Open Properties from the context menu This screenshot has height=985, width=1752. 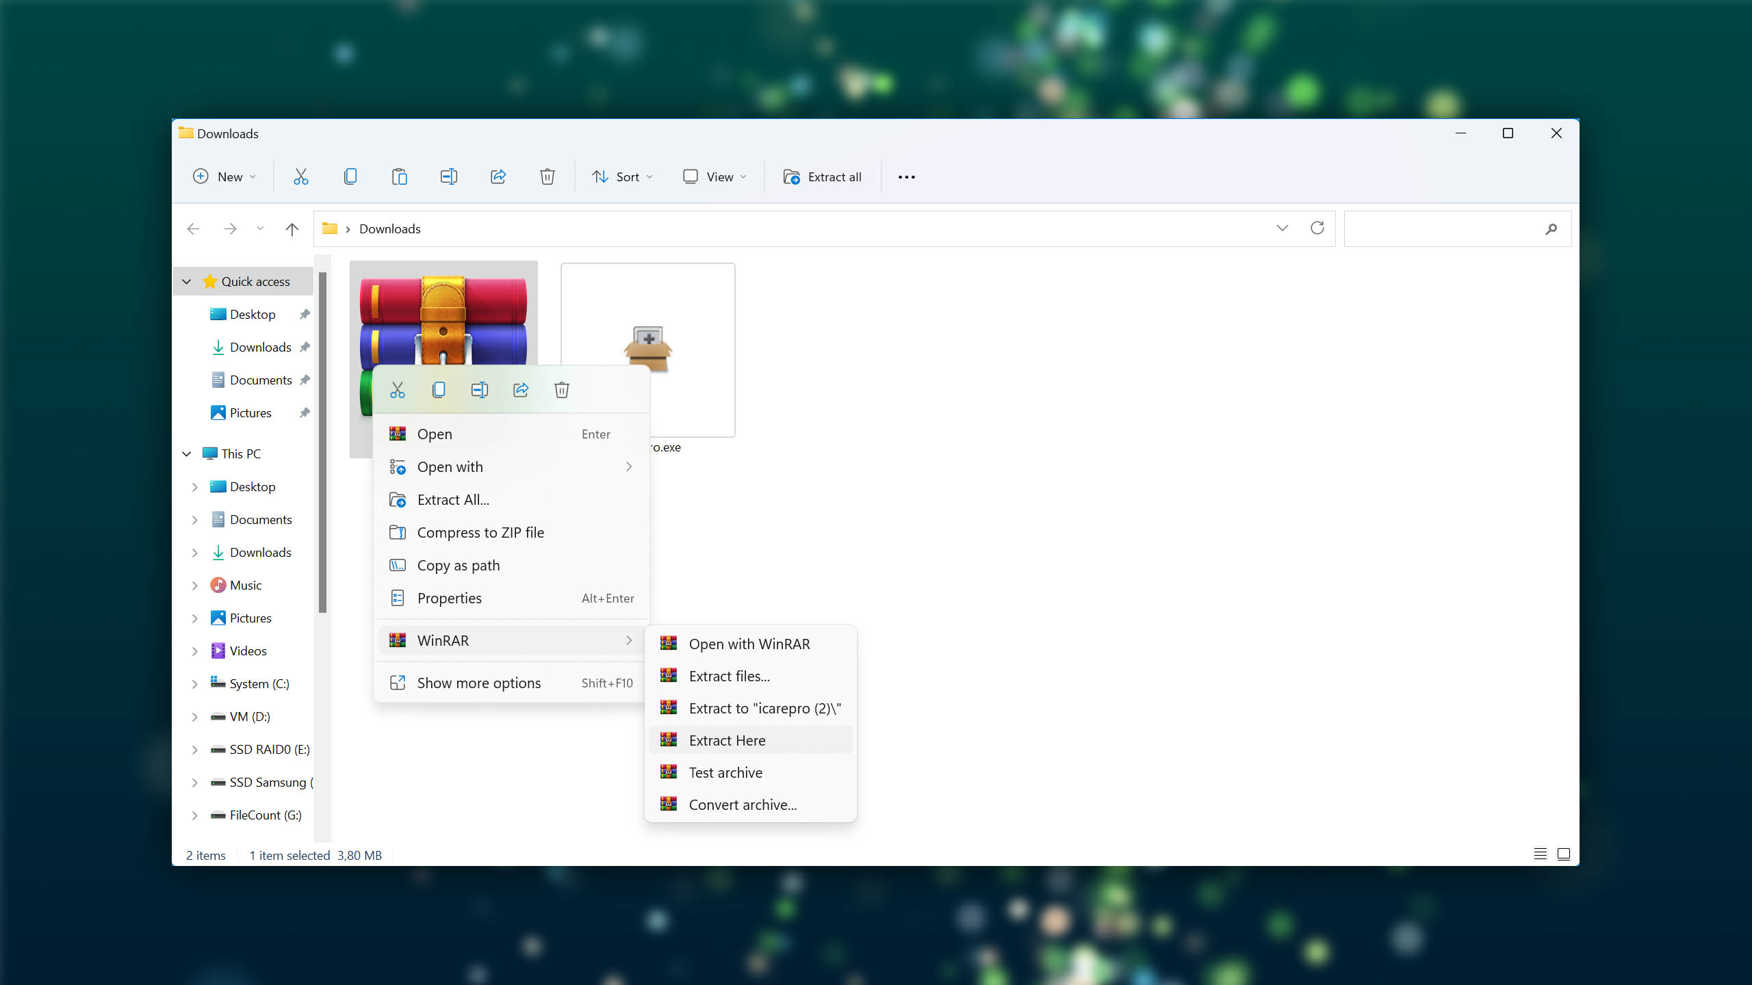point(511,599)
